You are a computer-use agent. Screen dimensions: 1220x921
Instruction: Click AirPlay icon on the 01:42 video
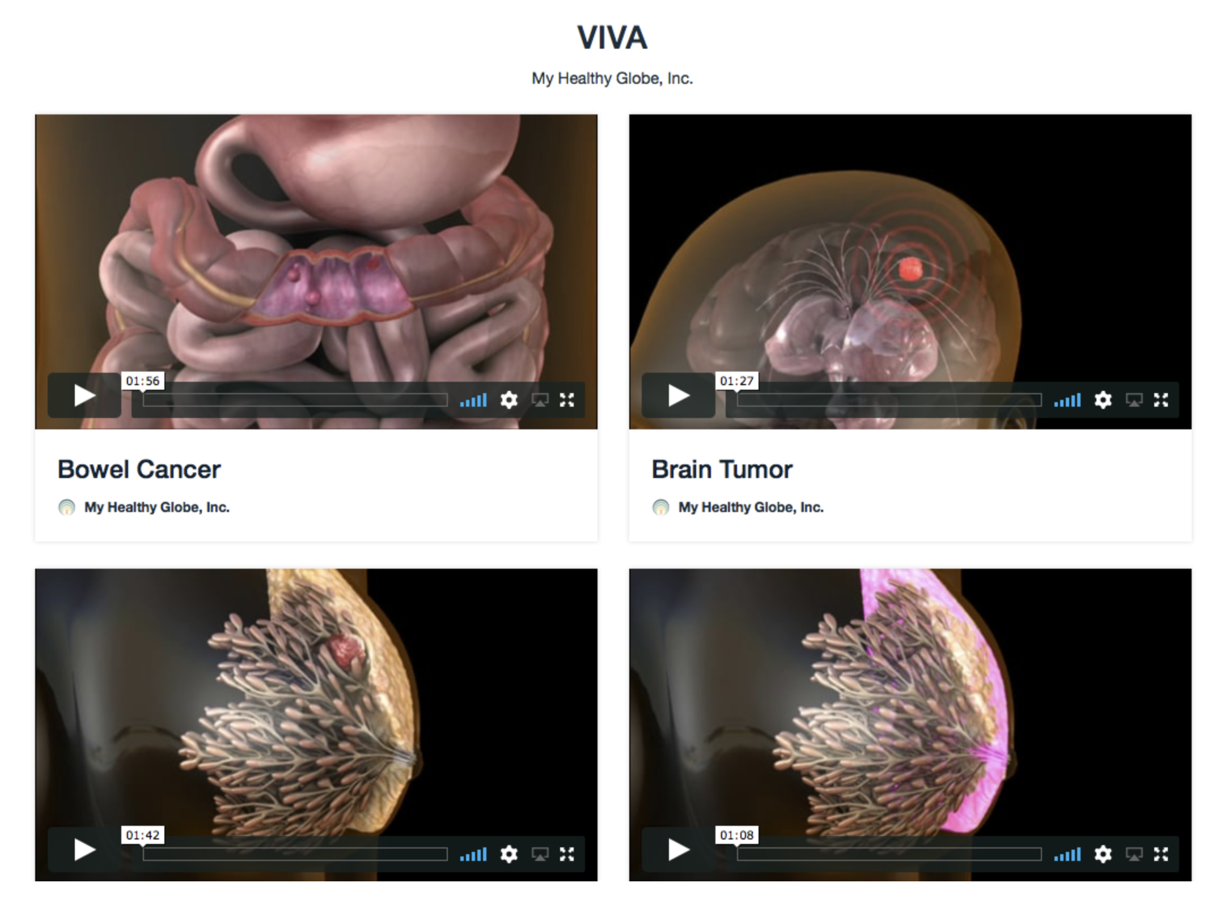coord(540,855)
